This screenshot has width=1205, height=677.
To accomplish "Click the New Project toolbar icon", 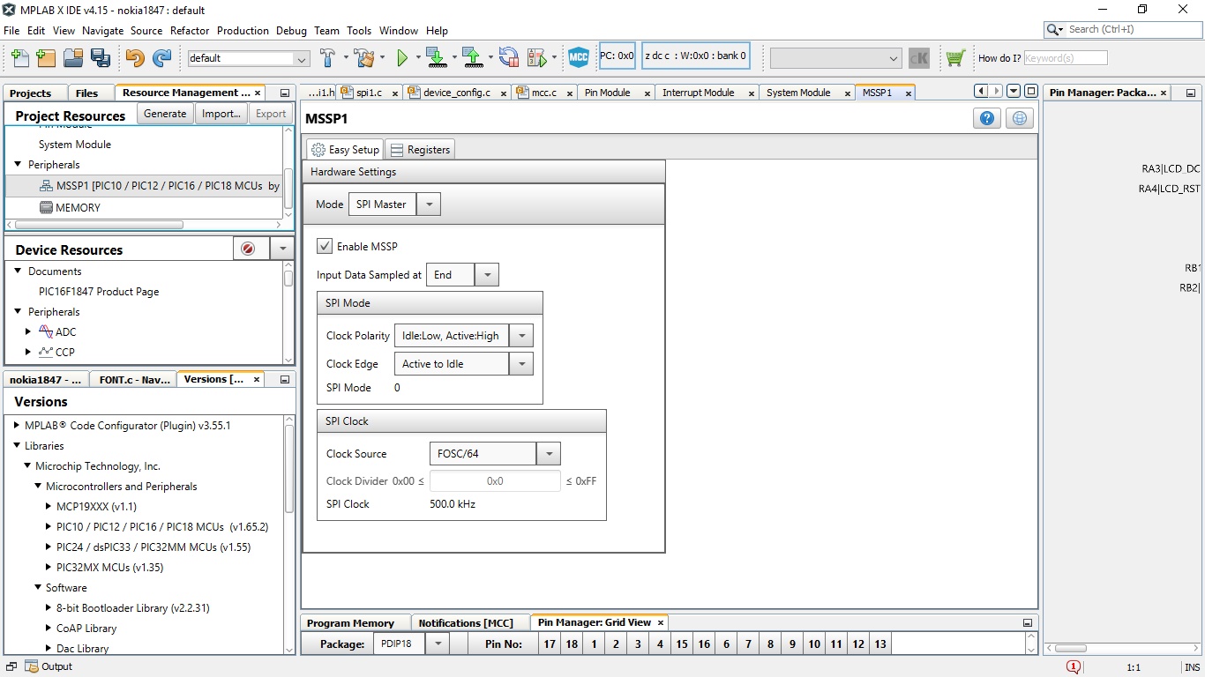I will (47, 58).
